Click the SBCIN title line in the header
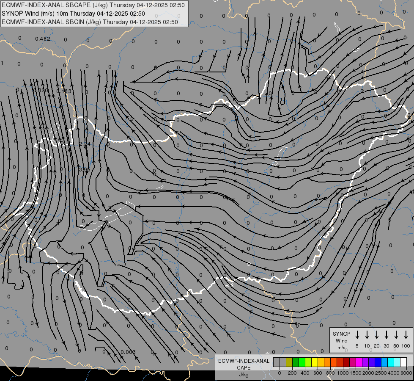 90,22
